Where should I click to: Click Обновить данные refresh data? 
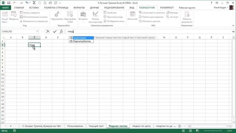pyautogui.click(x=149, y=21)
